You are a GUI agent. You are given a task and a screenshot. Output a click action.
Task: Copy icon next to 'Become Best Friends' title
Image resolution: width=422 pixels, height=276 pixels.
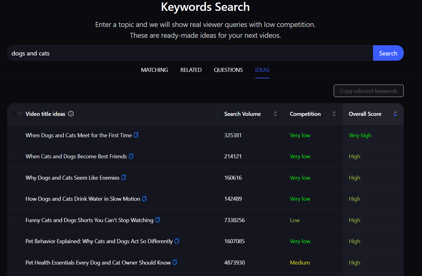131,156
